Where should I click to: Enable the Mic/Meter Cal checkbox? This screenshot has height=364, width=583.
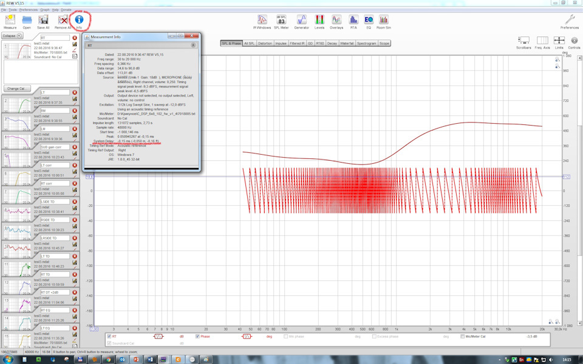tap(462, 337)
